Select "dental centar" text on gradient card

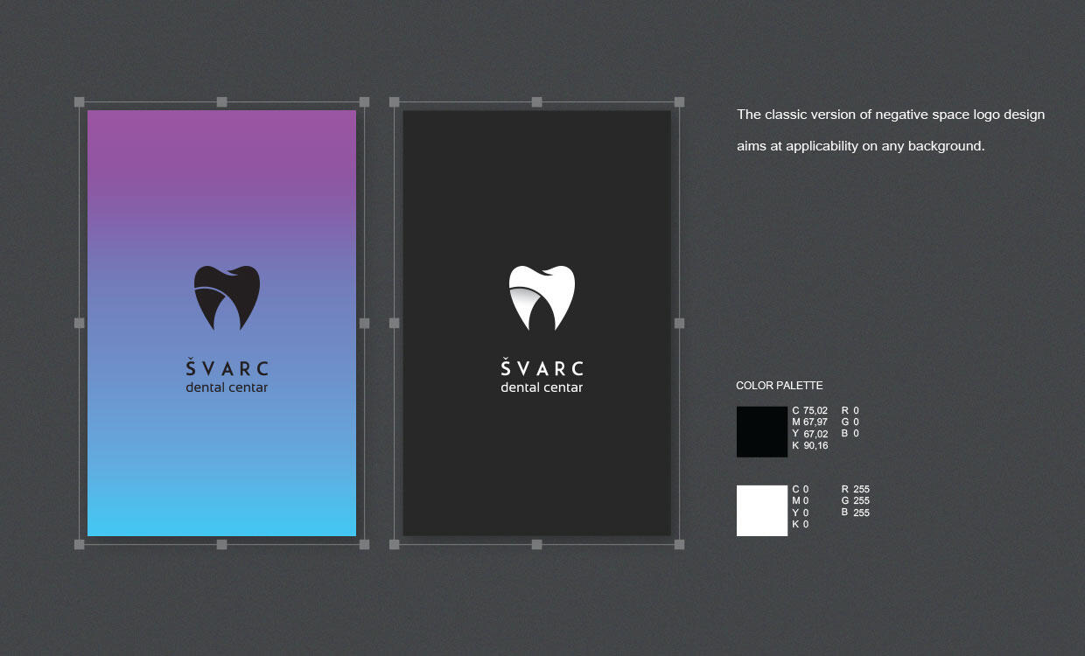[227, 387]
